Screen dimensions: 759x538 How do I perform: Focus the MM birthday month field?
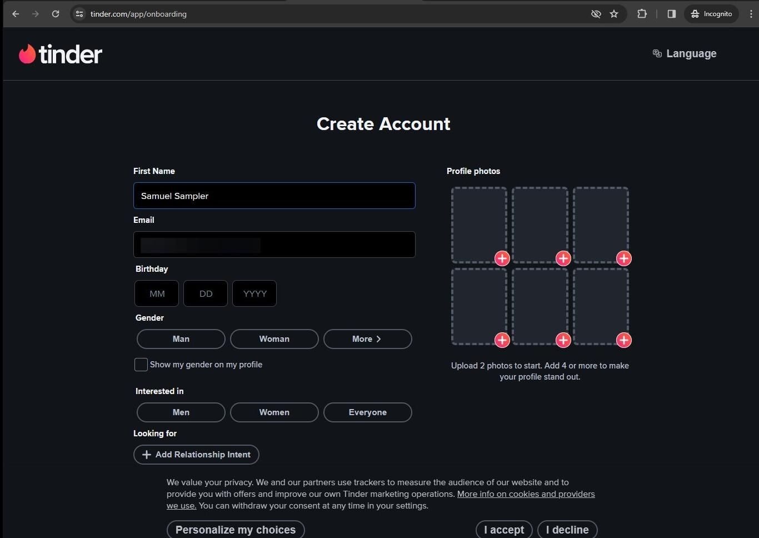(x=157, y=293)
